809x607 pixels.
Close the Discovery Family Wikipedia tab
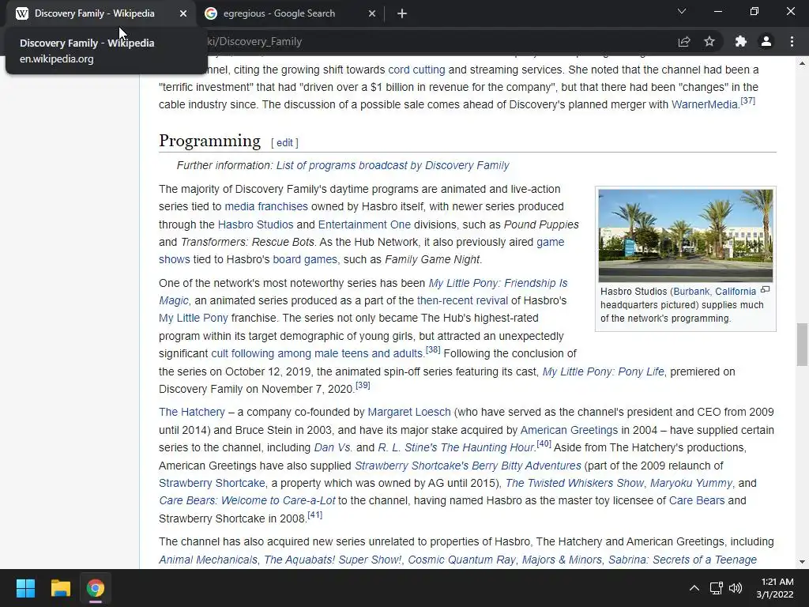pyautogui.click(x=183, y=13)
